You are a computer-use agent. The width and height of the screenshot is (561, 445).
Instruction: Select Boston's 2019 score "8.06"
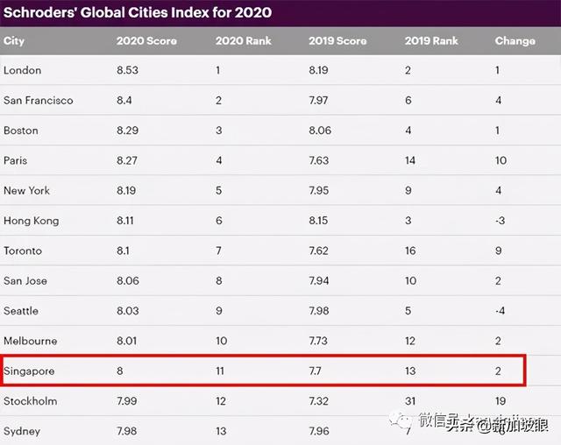pos(320,131)
